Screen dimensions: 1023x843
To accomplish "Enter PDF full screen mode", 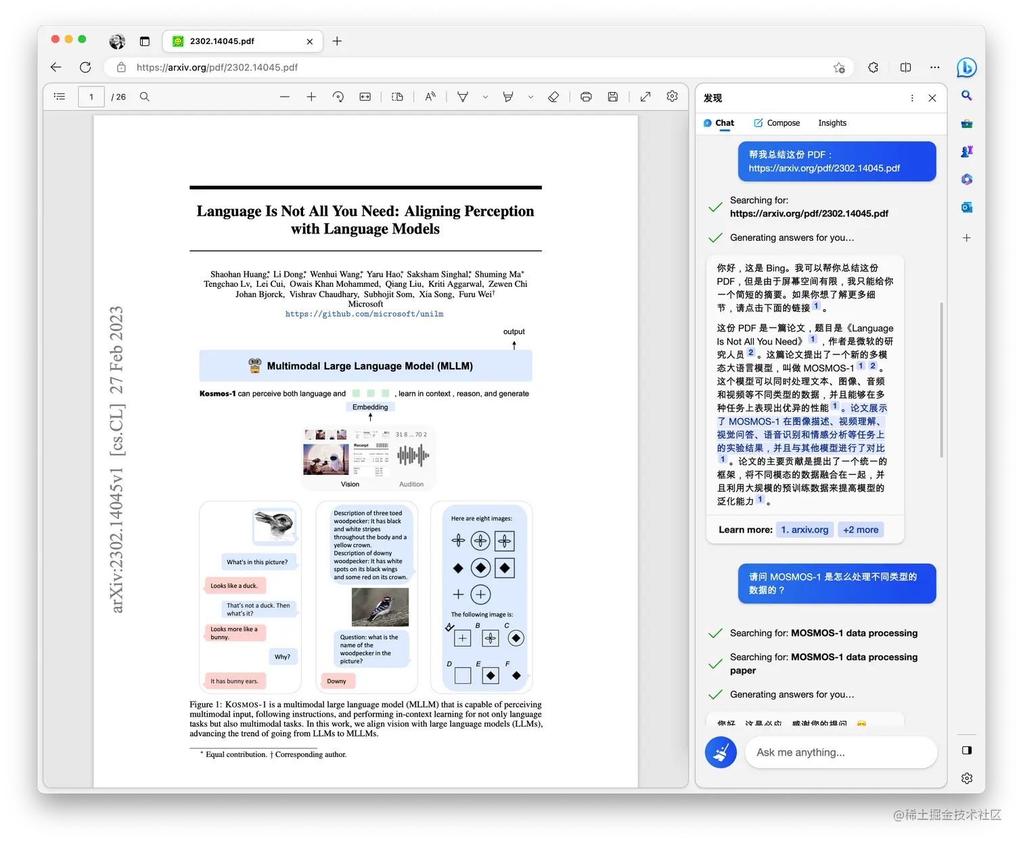I will tap(645, 97).
